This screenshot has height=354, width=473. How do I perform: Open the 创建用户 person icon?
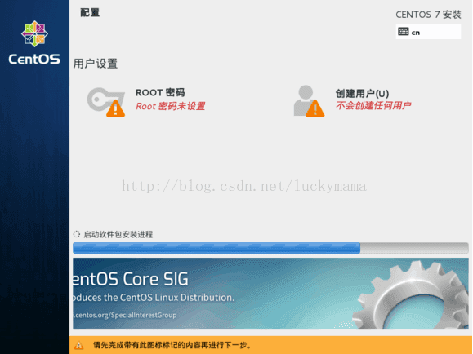[x=309, y=100]
